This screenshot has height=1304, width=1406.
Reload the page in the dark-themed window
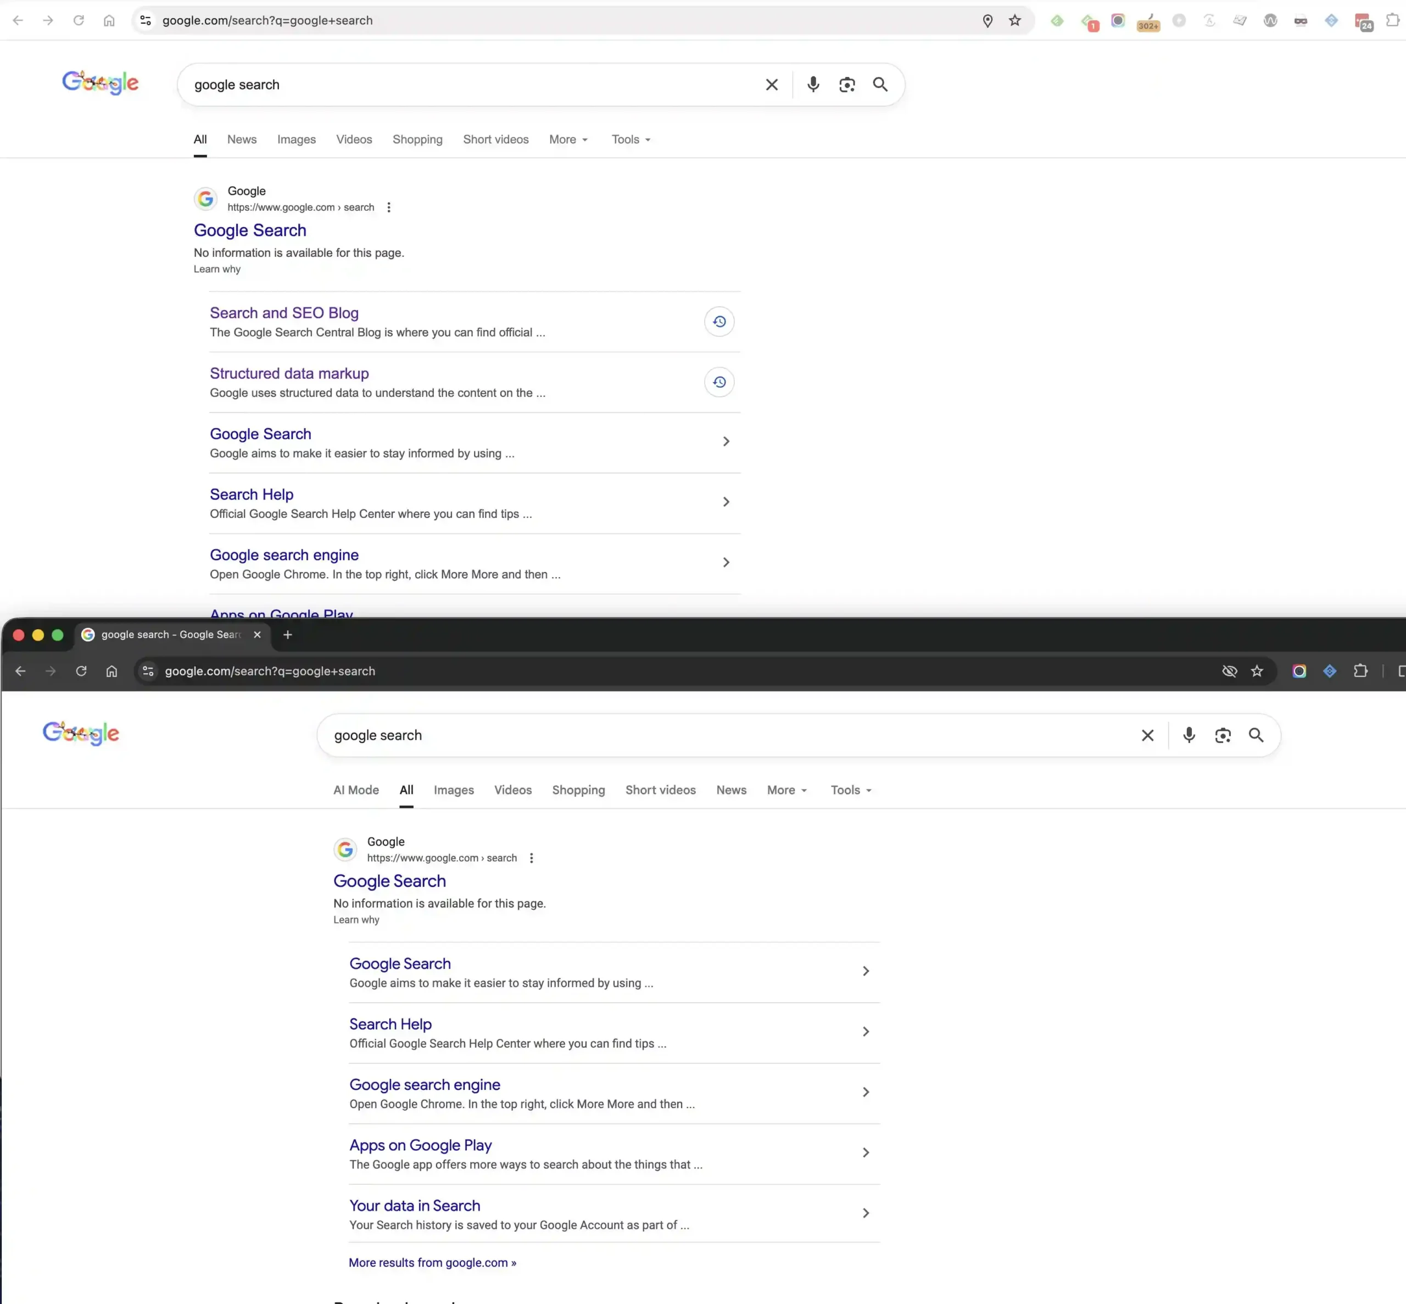click(81, 671)
